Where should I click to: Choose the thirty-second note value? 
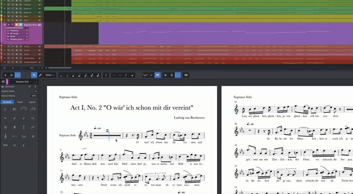pos(92,75)
